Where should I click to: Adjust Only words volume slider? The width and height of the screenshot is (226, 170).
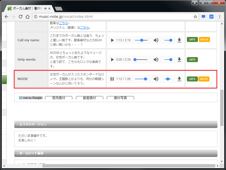(x=168, y=60)
